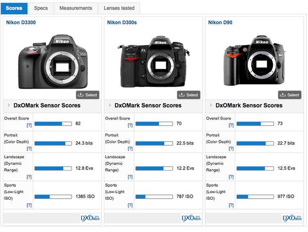Click Select button under Nikon D300s
Viewport: 308px width, 232px height.
point(188,95)
